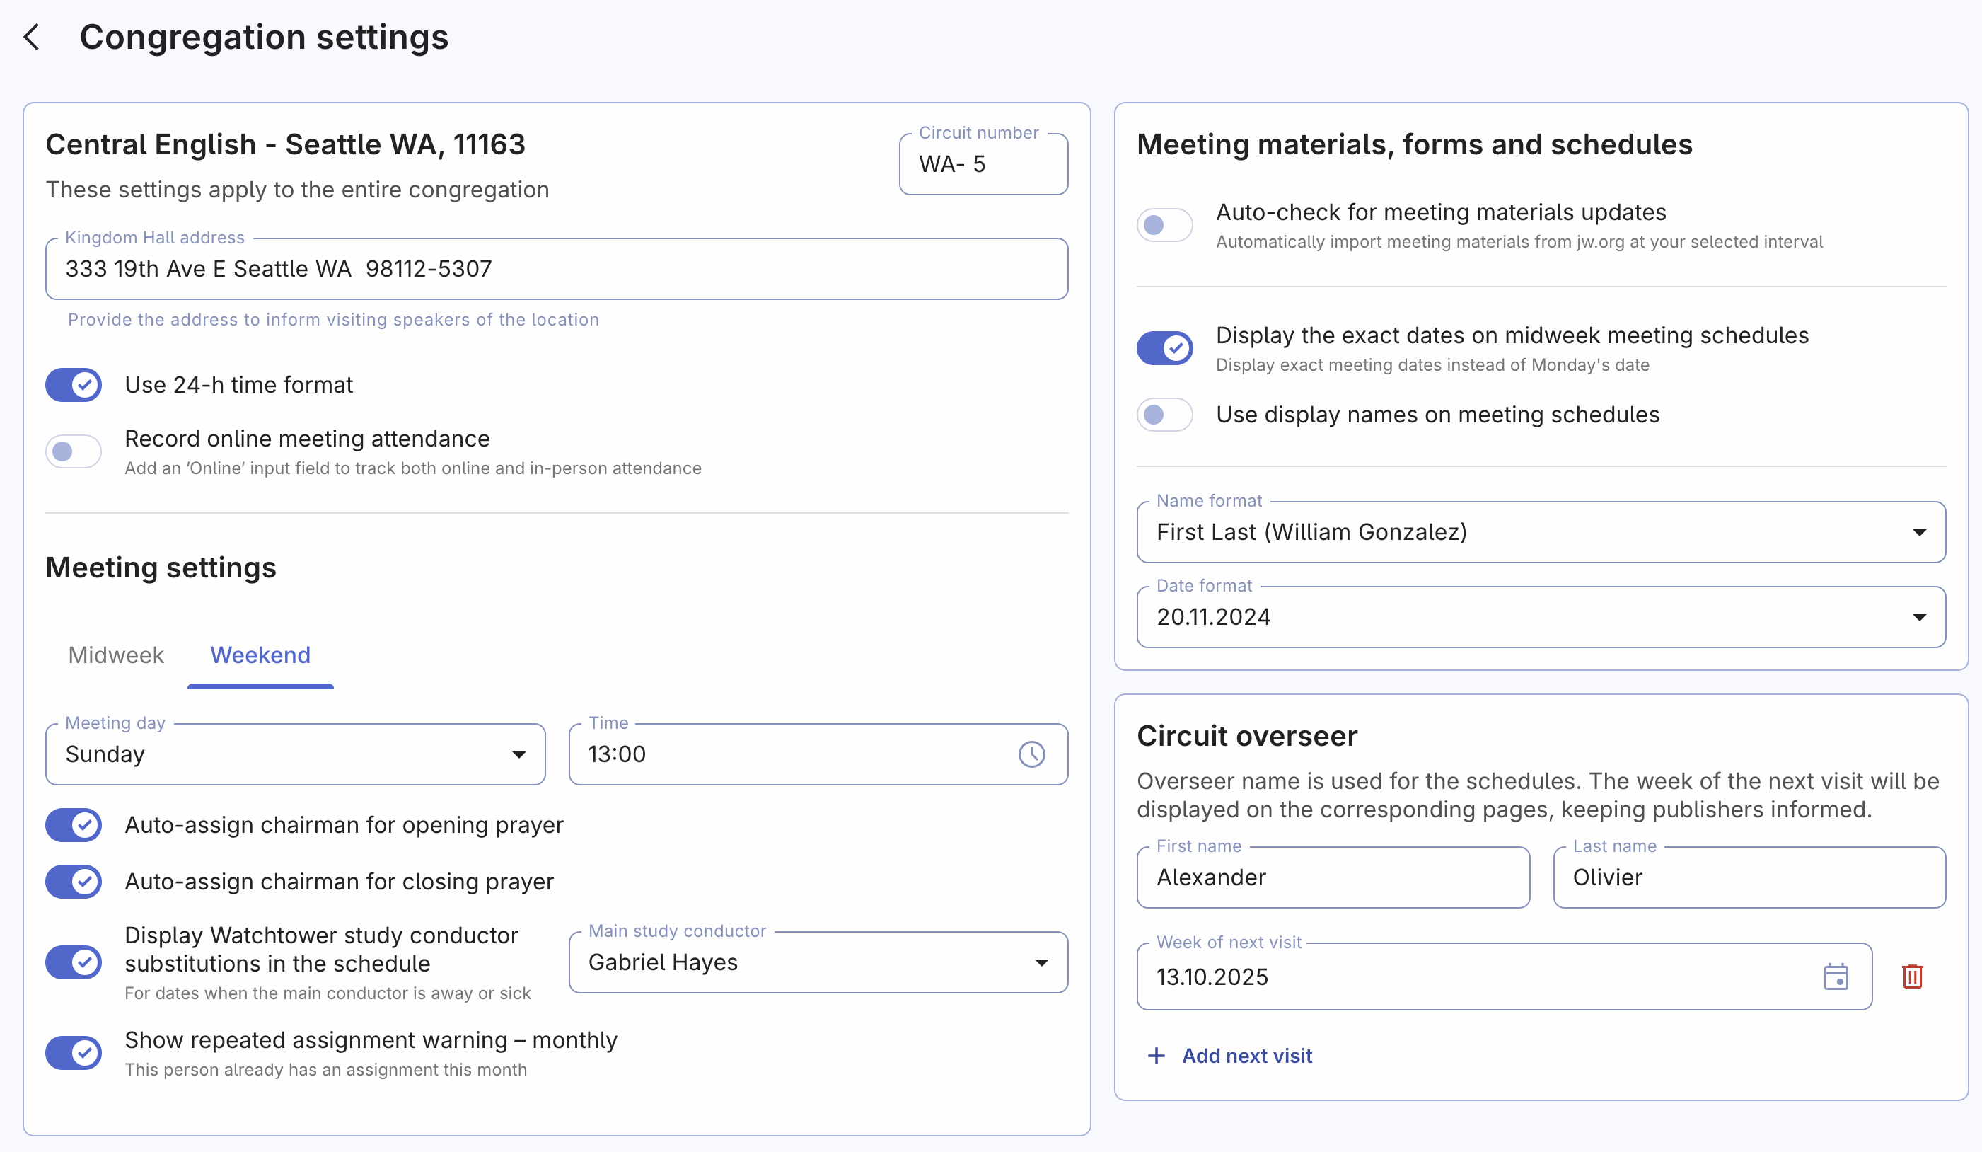Disable the Use 24-h time format toggle
This screenshot has height=1152, width=1982.
pyautogui.click(x=73, y=385)
